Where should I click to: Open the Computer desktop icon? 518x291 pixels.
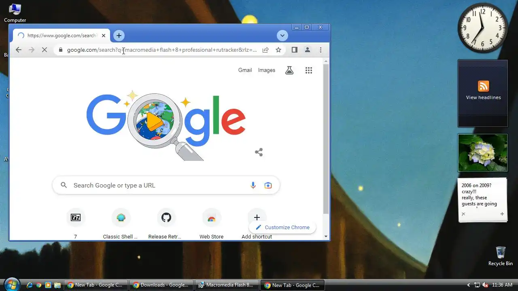click(x=15, y=13)
